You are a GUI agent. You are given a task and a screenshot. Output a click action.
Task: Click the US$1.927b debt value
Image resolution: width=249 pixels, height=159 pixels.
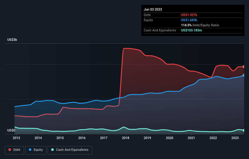(189, 15)
